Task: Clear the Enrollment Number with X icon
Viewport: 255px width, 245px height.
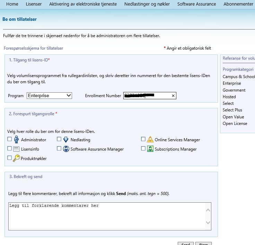Action: (x=173, y=95)
